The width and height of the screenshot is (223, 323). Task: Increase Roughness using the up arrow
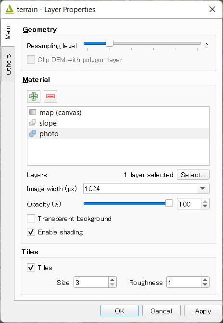[205, 280]
